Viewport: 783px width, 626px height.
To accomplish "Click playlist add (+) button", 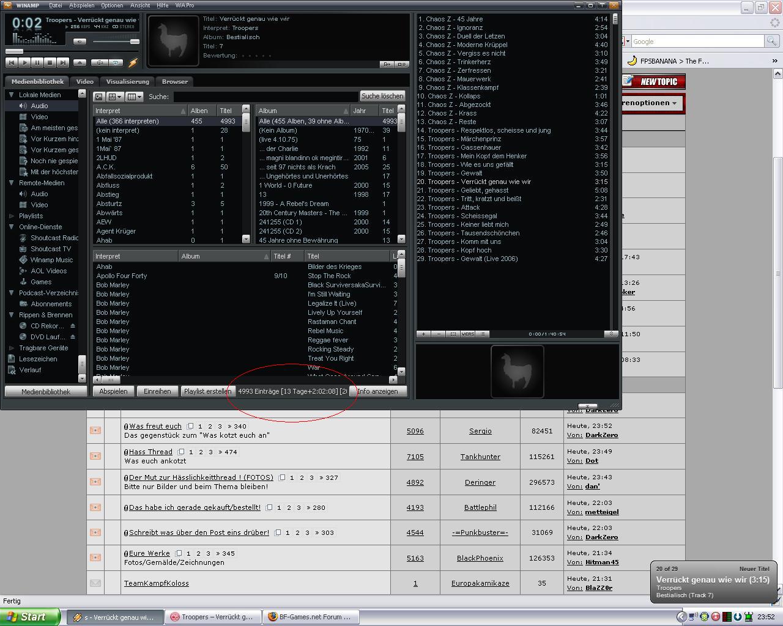I will (x=423, y=334).
